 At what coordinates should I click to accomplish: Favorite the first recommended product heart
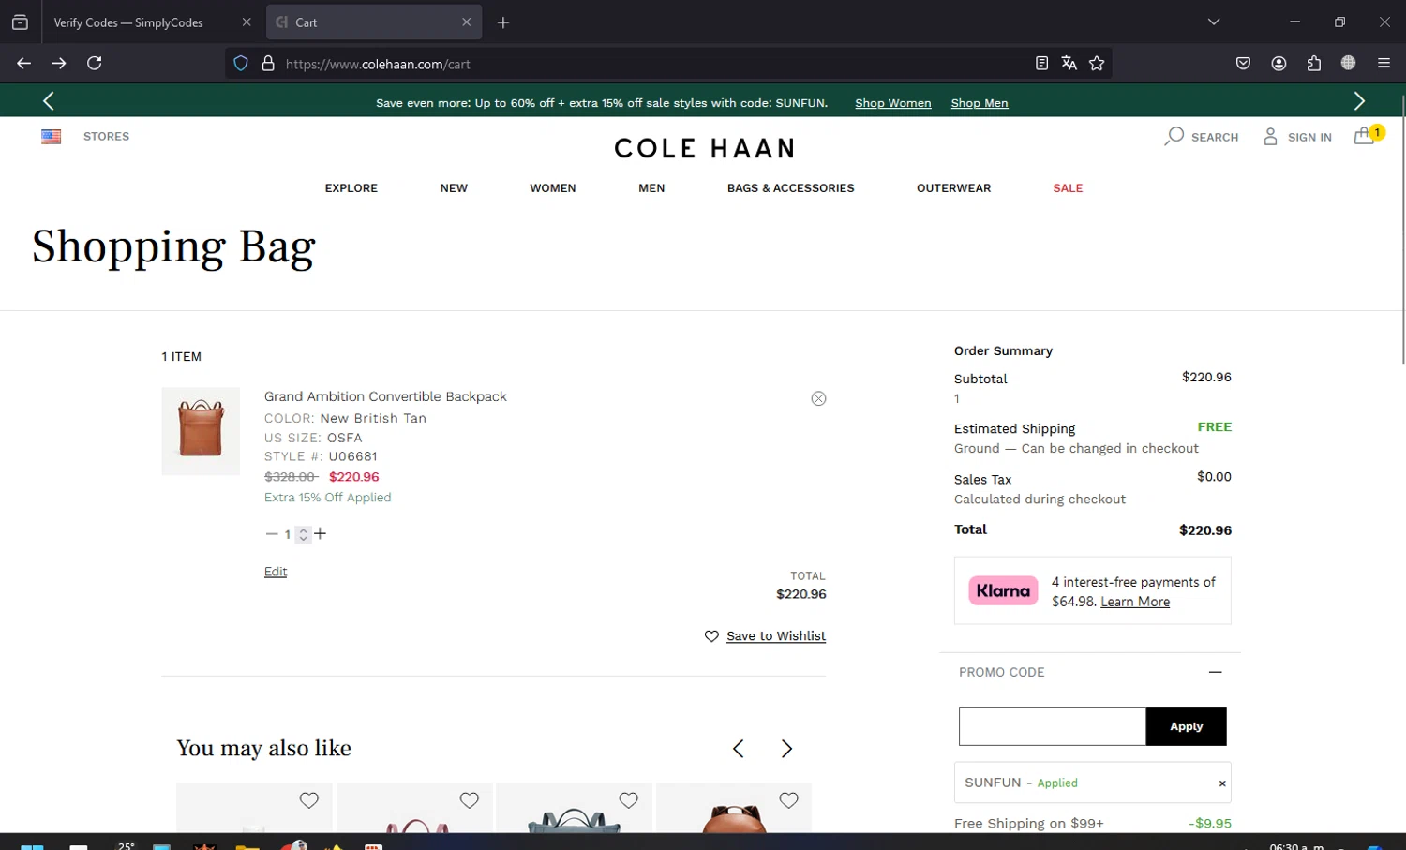click(309, 800)
